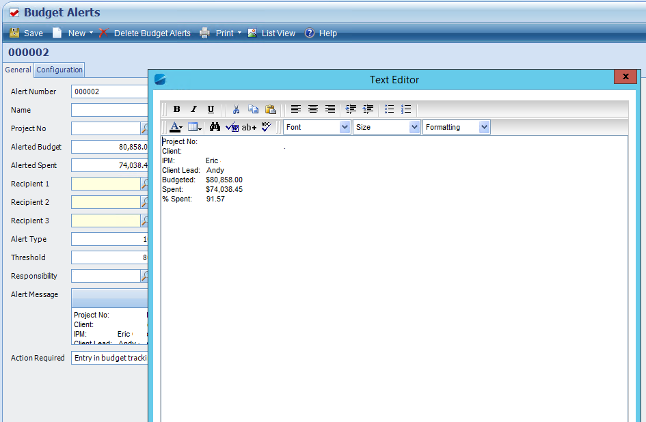Click the Word check icon

[232, 127]
